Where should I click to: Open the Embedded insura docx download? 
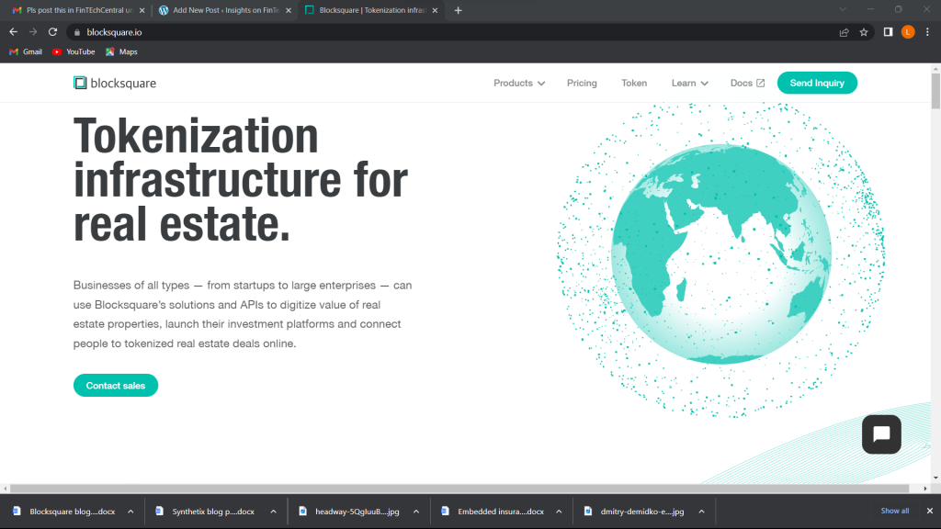pos(493,512)
